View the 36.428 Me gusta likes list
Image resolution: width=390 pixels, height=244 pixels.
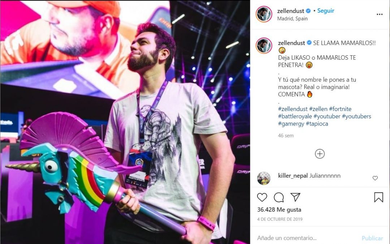279,210
